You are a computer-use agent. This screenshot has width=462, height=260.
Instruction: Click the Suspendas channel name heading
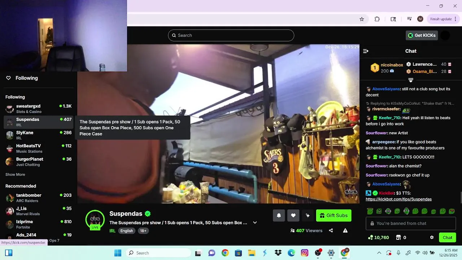point(126,213)
